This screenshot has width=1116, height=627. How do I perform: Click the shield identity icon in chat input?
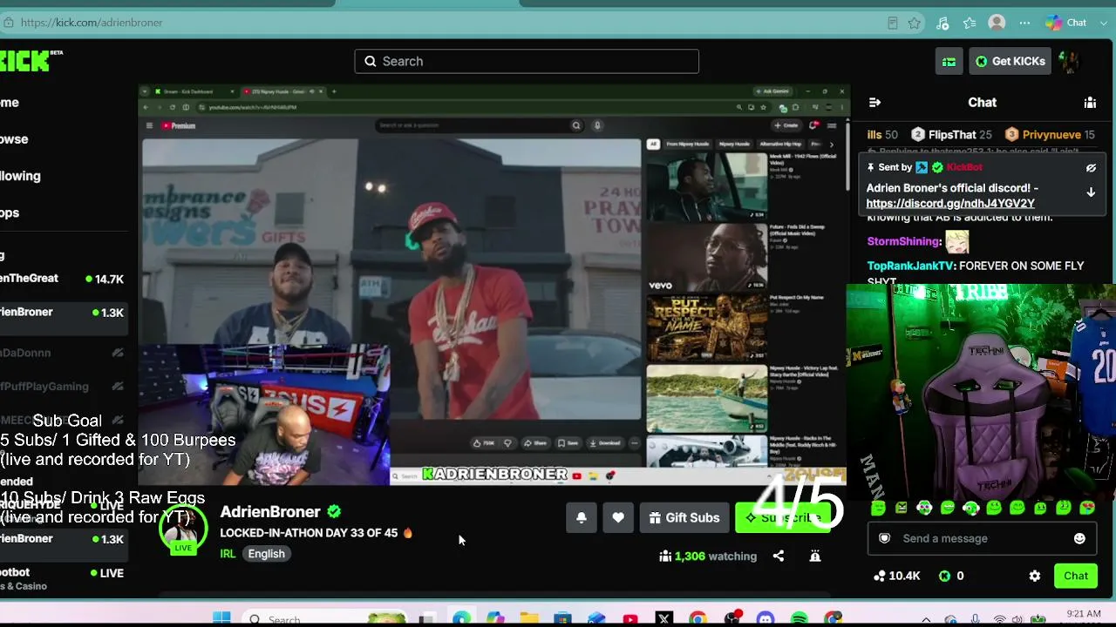point(884,538)
